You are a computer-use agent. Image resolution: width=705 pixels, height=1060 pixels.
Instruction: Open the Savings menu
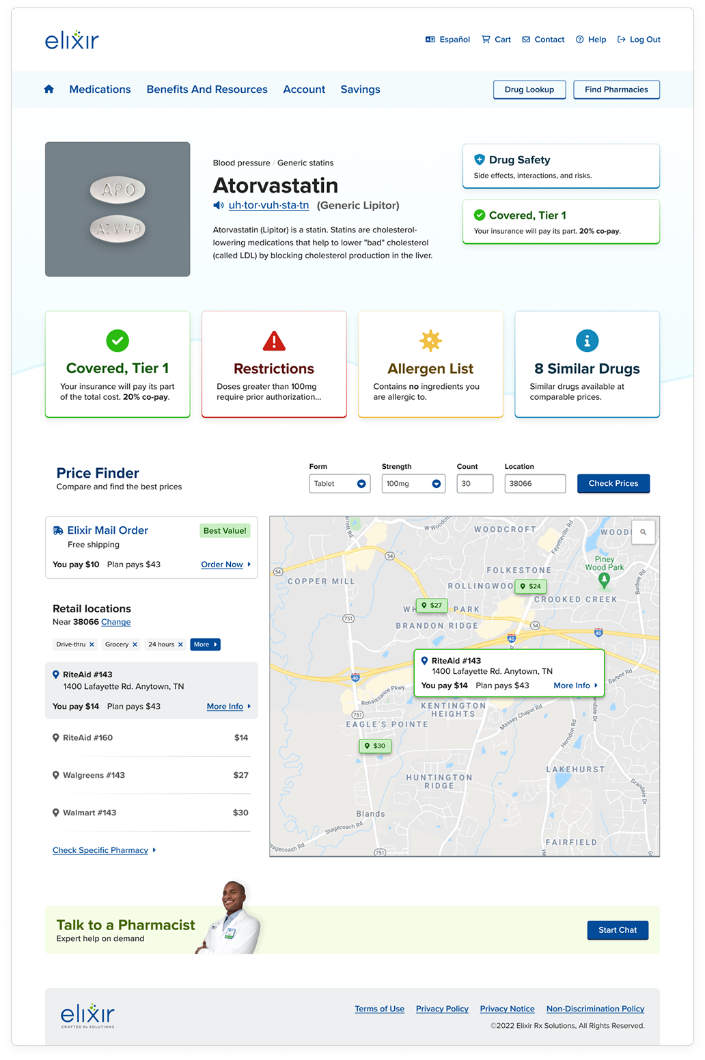coord(360,90)
